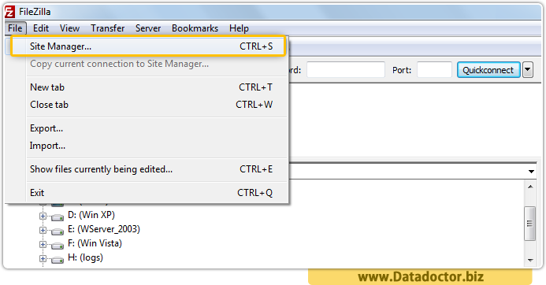The height and width of the screenshot is (285, 546).
Task: Open the View menu
Action: [x=69, y=28]
